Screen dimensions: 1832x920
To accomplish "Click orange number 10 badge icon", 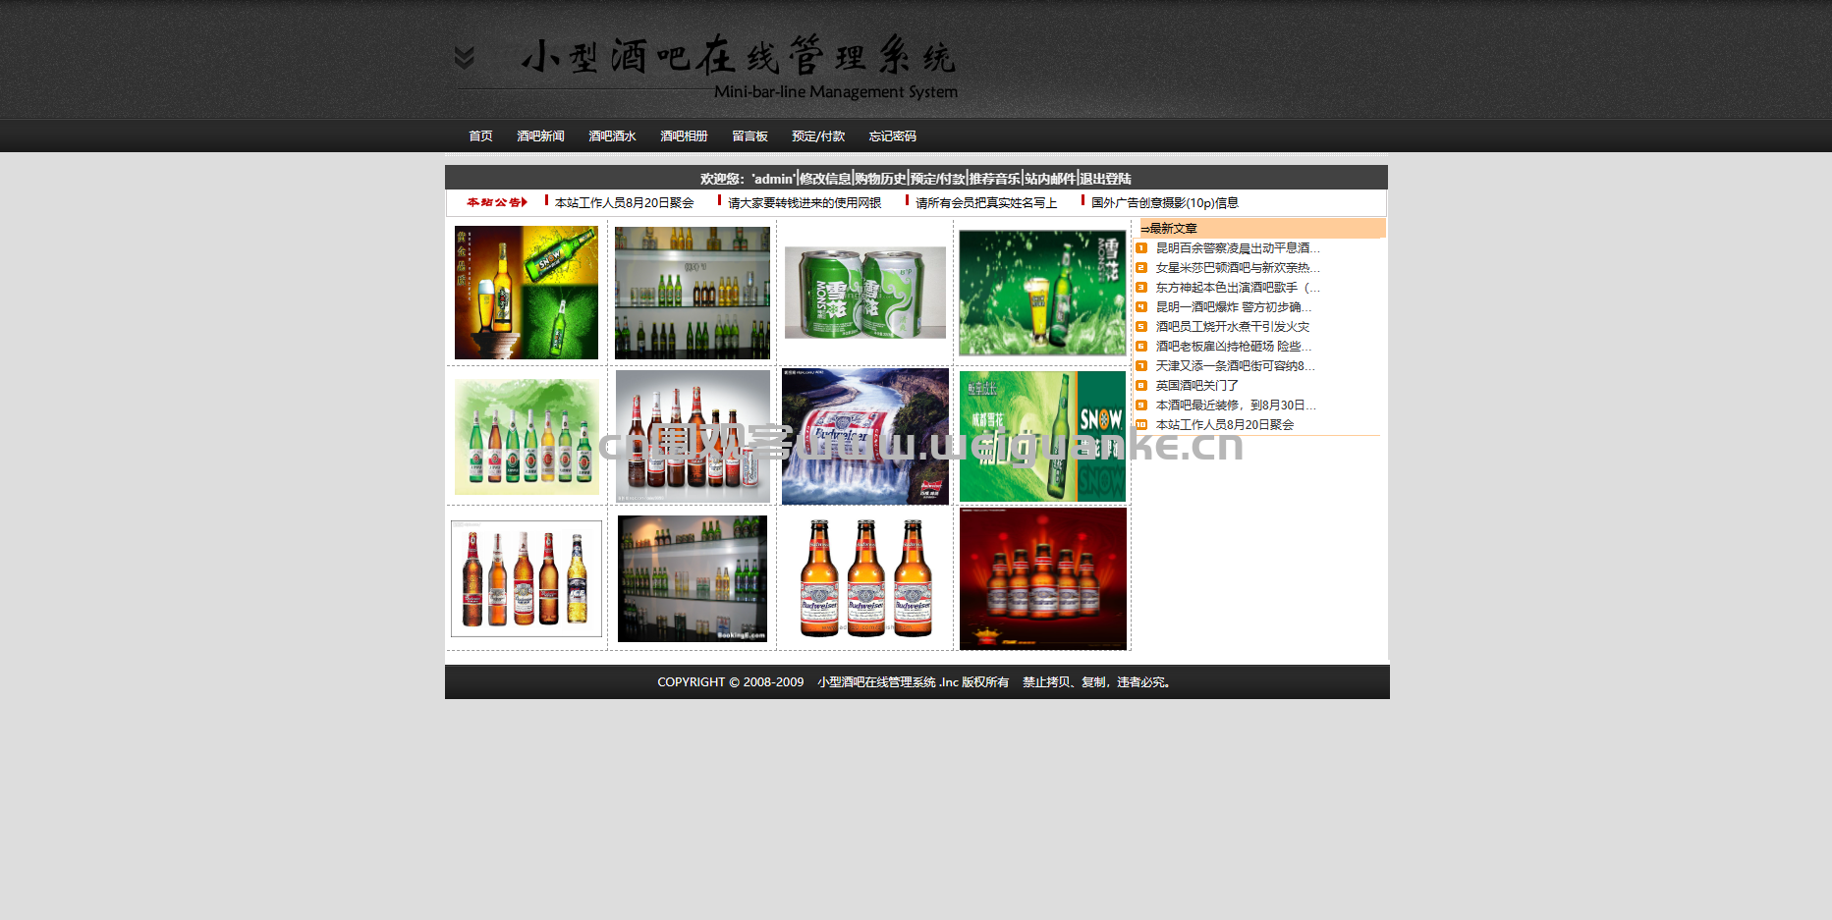I will (x=1141, y=424).
